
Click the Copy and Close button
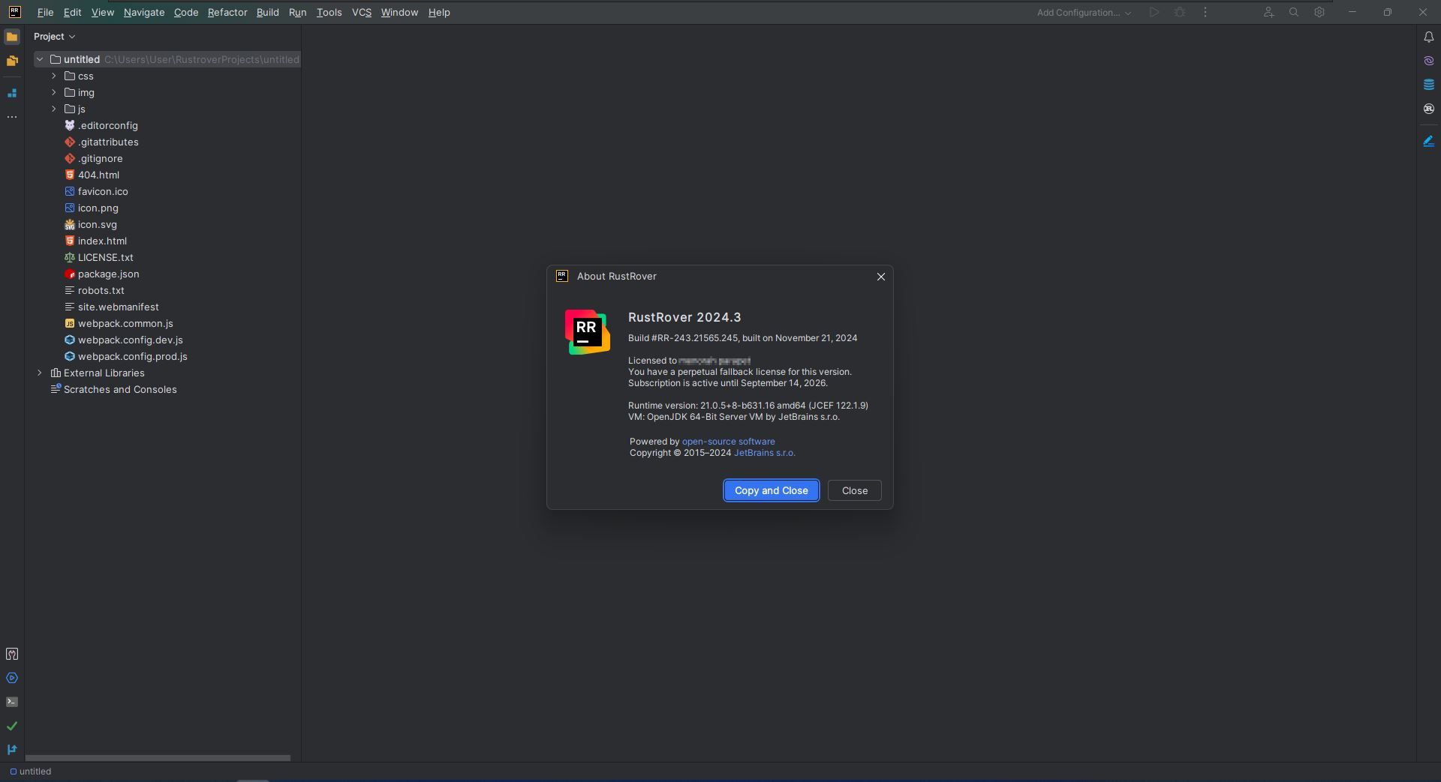(x=772, y=490)
